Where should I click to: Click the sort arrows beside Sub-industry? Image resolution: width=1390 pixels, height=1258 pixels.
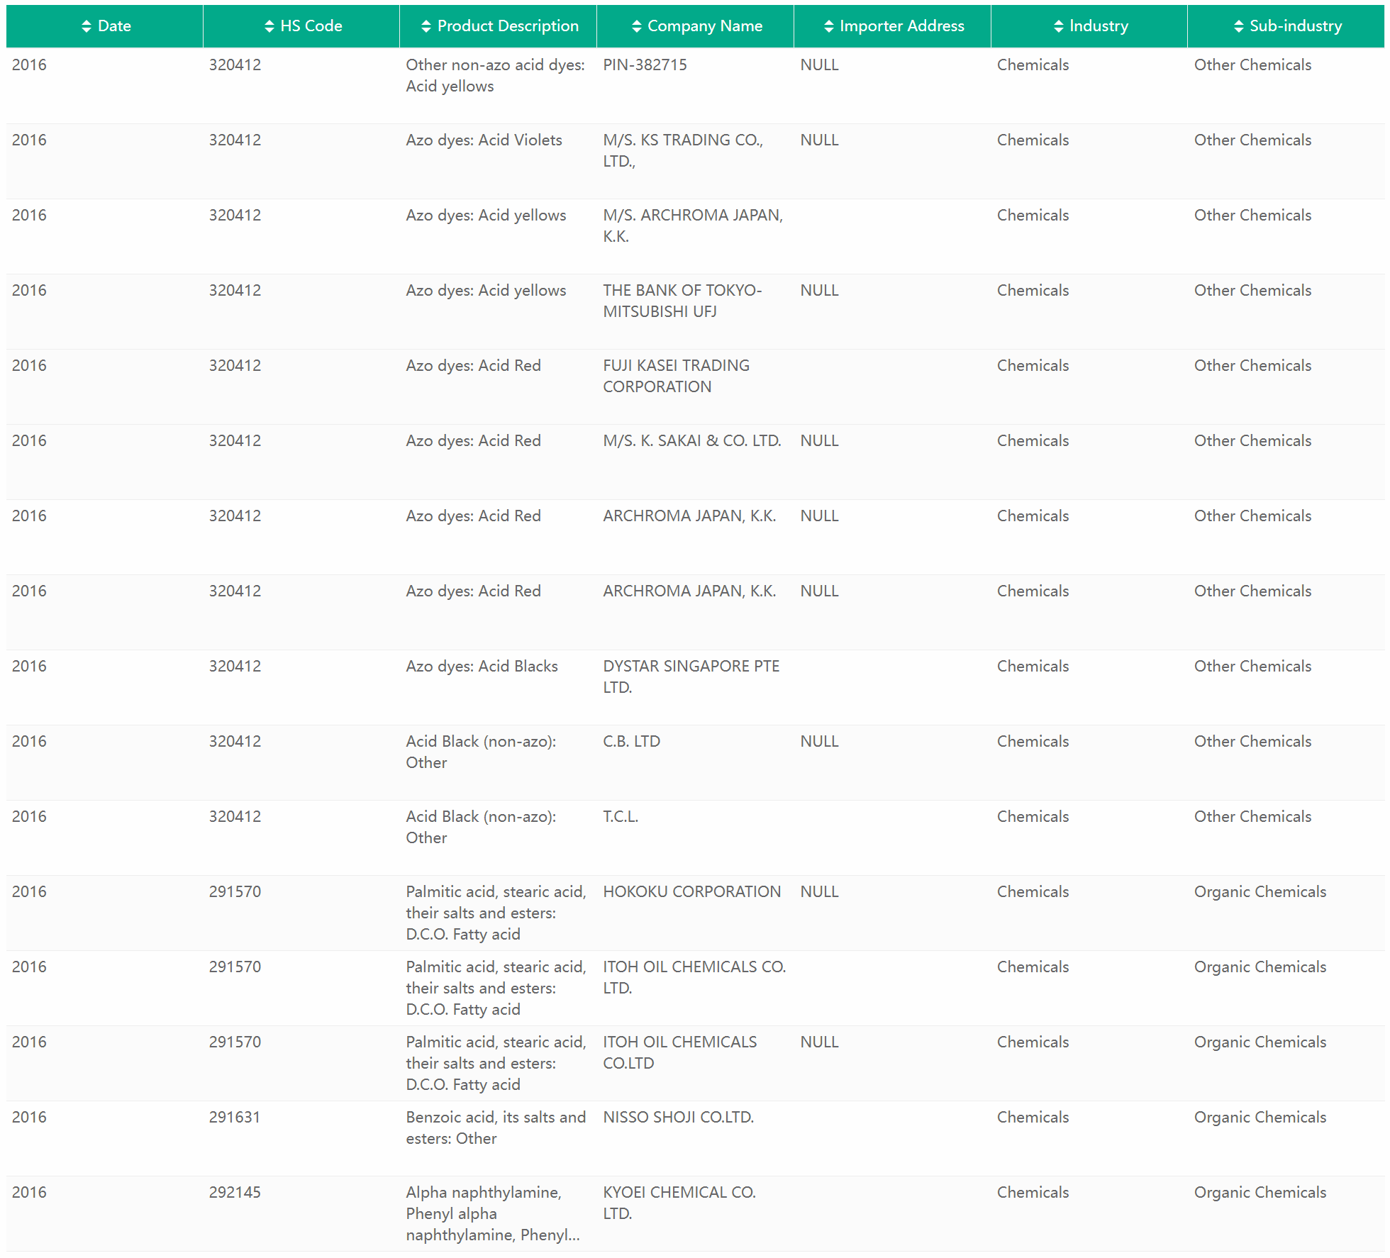click(1239, 26)
